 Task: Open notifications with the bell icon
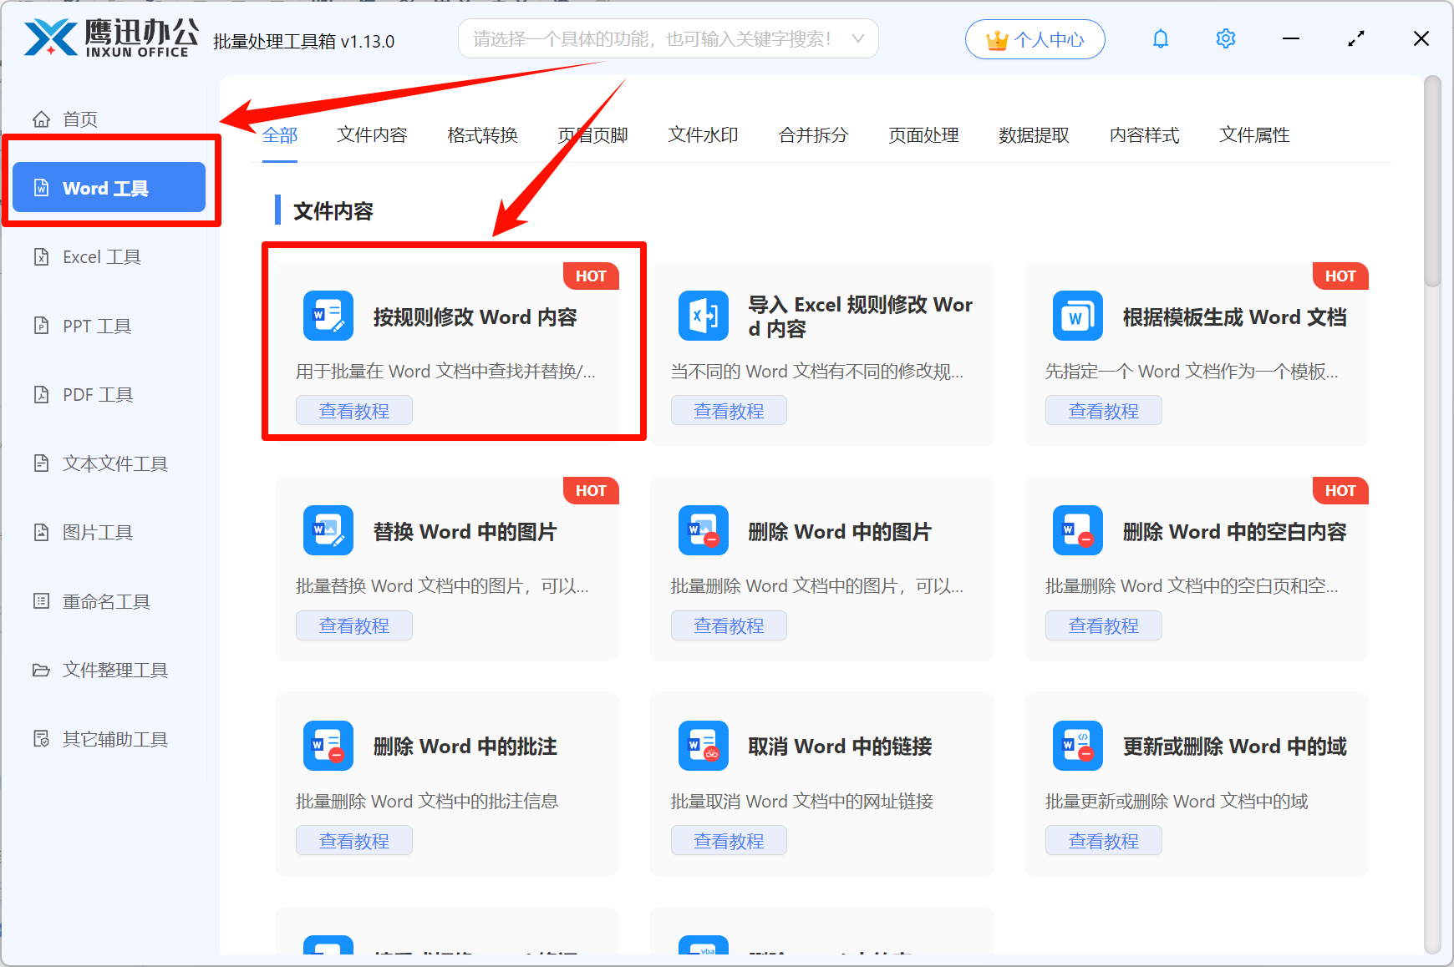tap(1160, 38)
